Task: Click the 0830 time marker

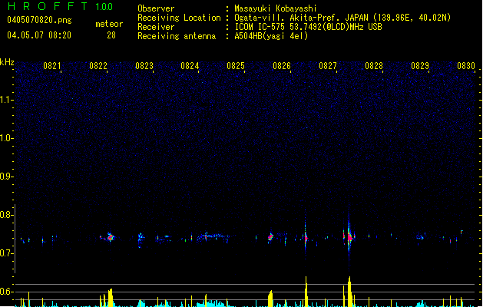Action: tap(466, 66)
